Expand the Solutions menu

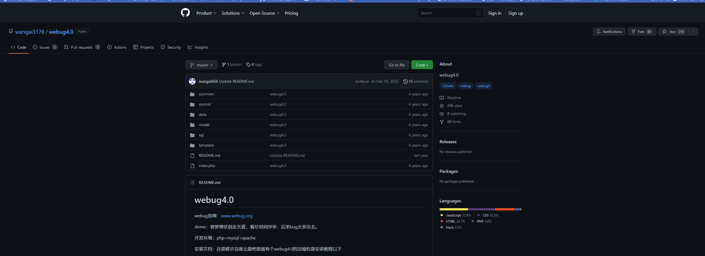point(233,13)
